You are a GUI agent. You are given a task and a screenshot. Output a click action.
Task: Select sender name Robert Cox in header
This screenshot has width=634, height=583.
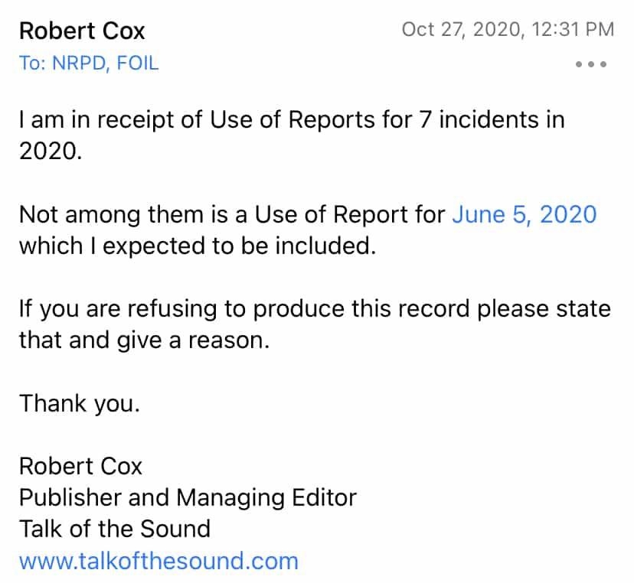pyautogui.click(x=82, y=31)
